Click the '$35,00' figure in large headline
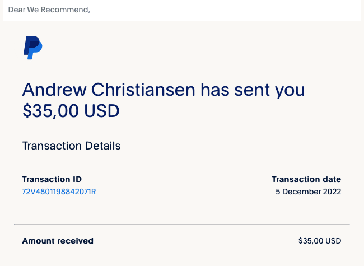 [50, 111]
